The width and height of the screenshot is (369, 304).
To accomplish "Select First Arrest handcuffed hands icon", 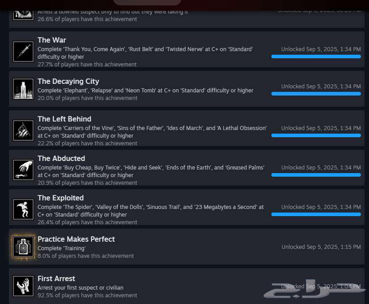I will point(23,286).
